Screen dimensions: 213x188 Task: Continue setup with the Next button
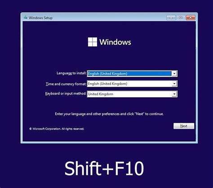coord(184,126)
